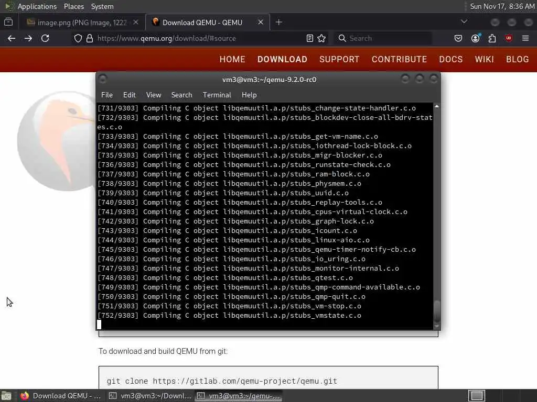
Task: Focus the Firefox Search box
Action: [x=383, y=38]
